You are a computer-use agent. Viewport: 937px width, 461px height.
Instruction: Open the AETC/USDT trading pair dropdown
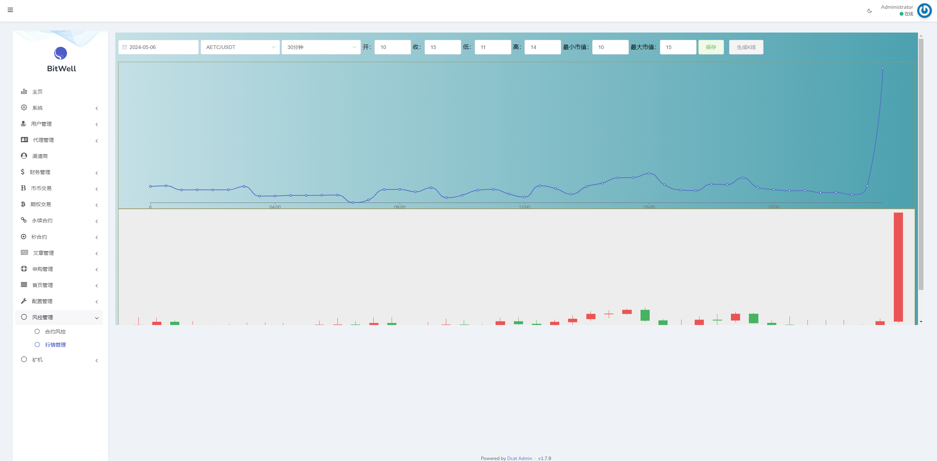[240, 47]
